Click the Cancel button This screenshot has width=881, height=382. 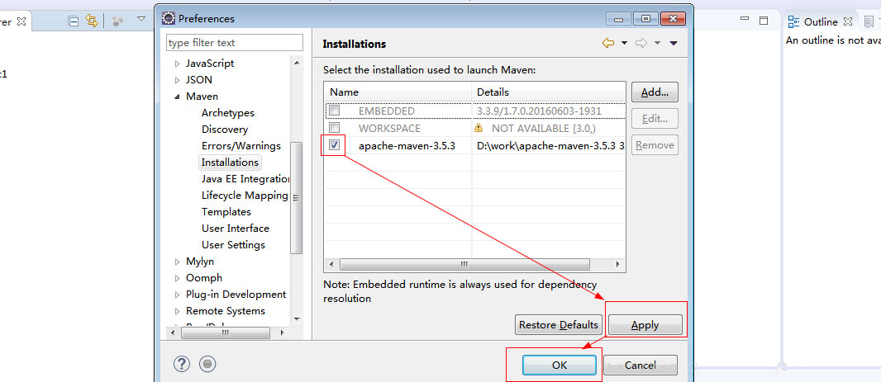[x=640, y=365]
